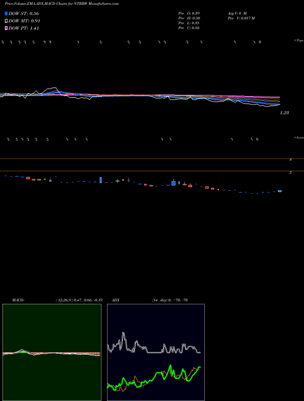This screenshot has height=401, width=304.
Task: Click the ADX heading label
Action: click(116, 300)
